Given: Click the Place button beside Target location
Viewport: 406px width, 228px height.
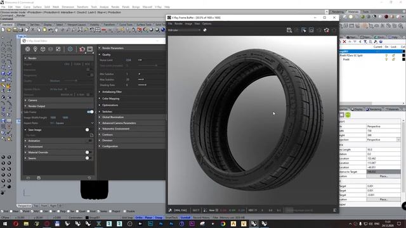Looking at the screenshot, I should click(383, 199).
